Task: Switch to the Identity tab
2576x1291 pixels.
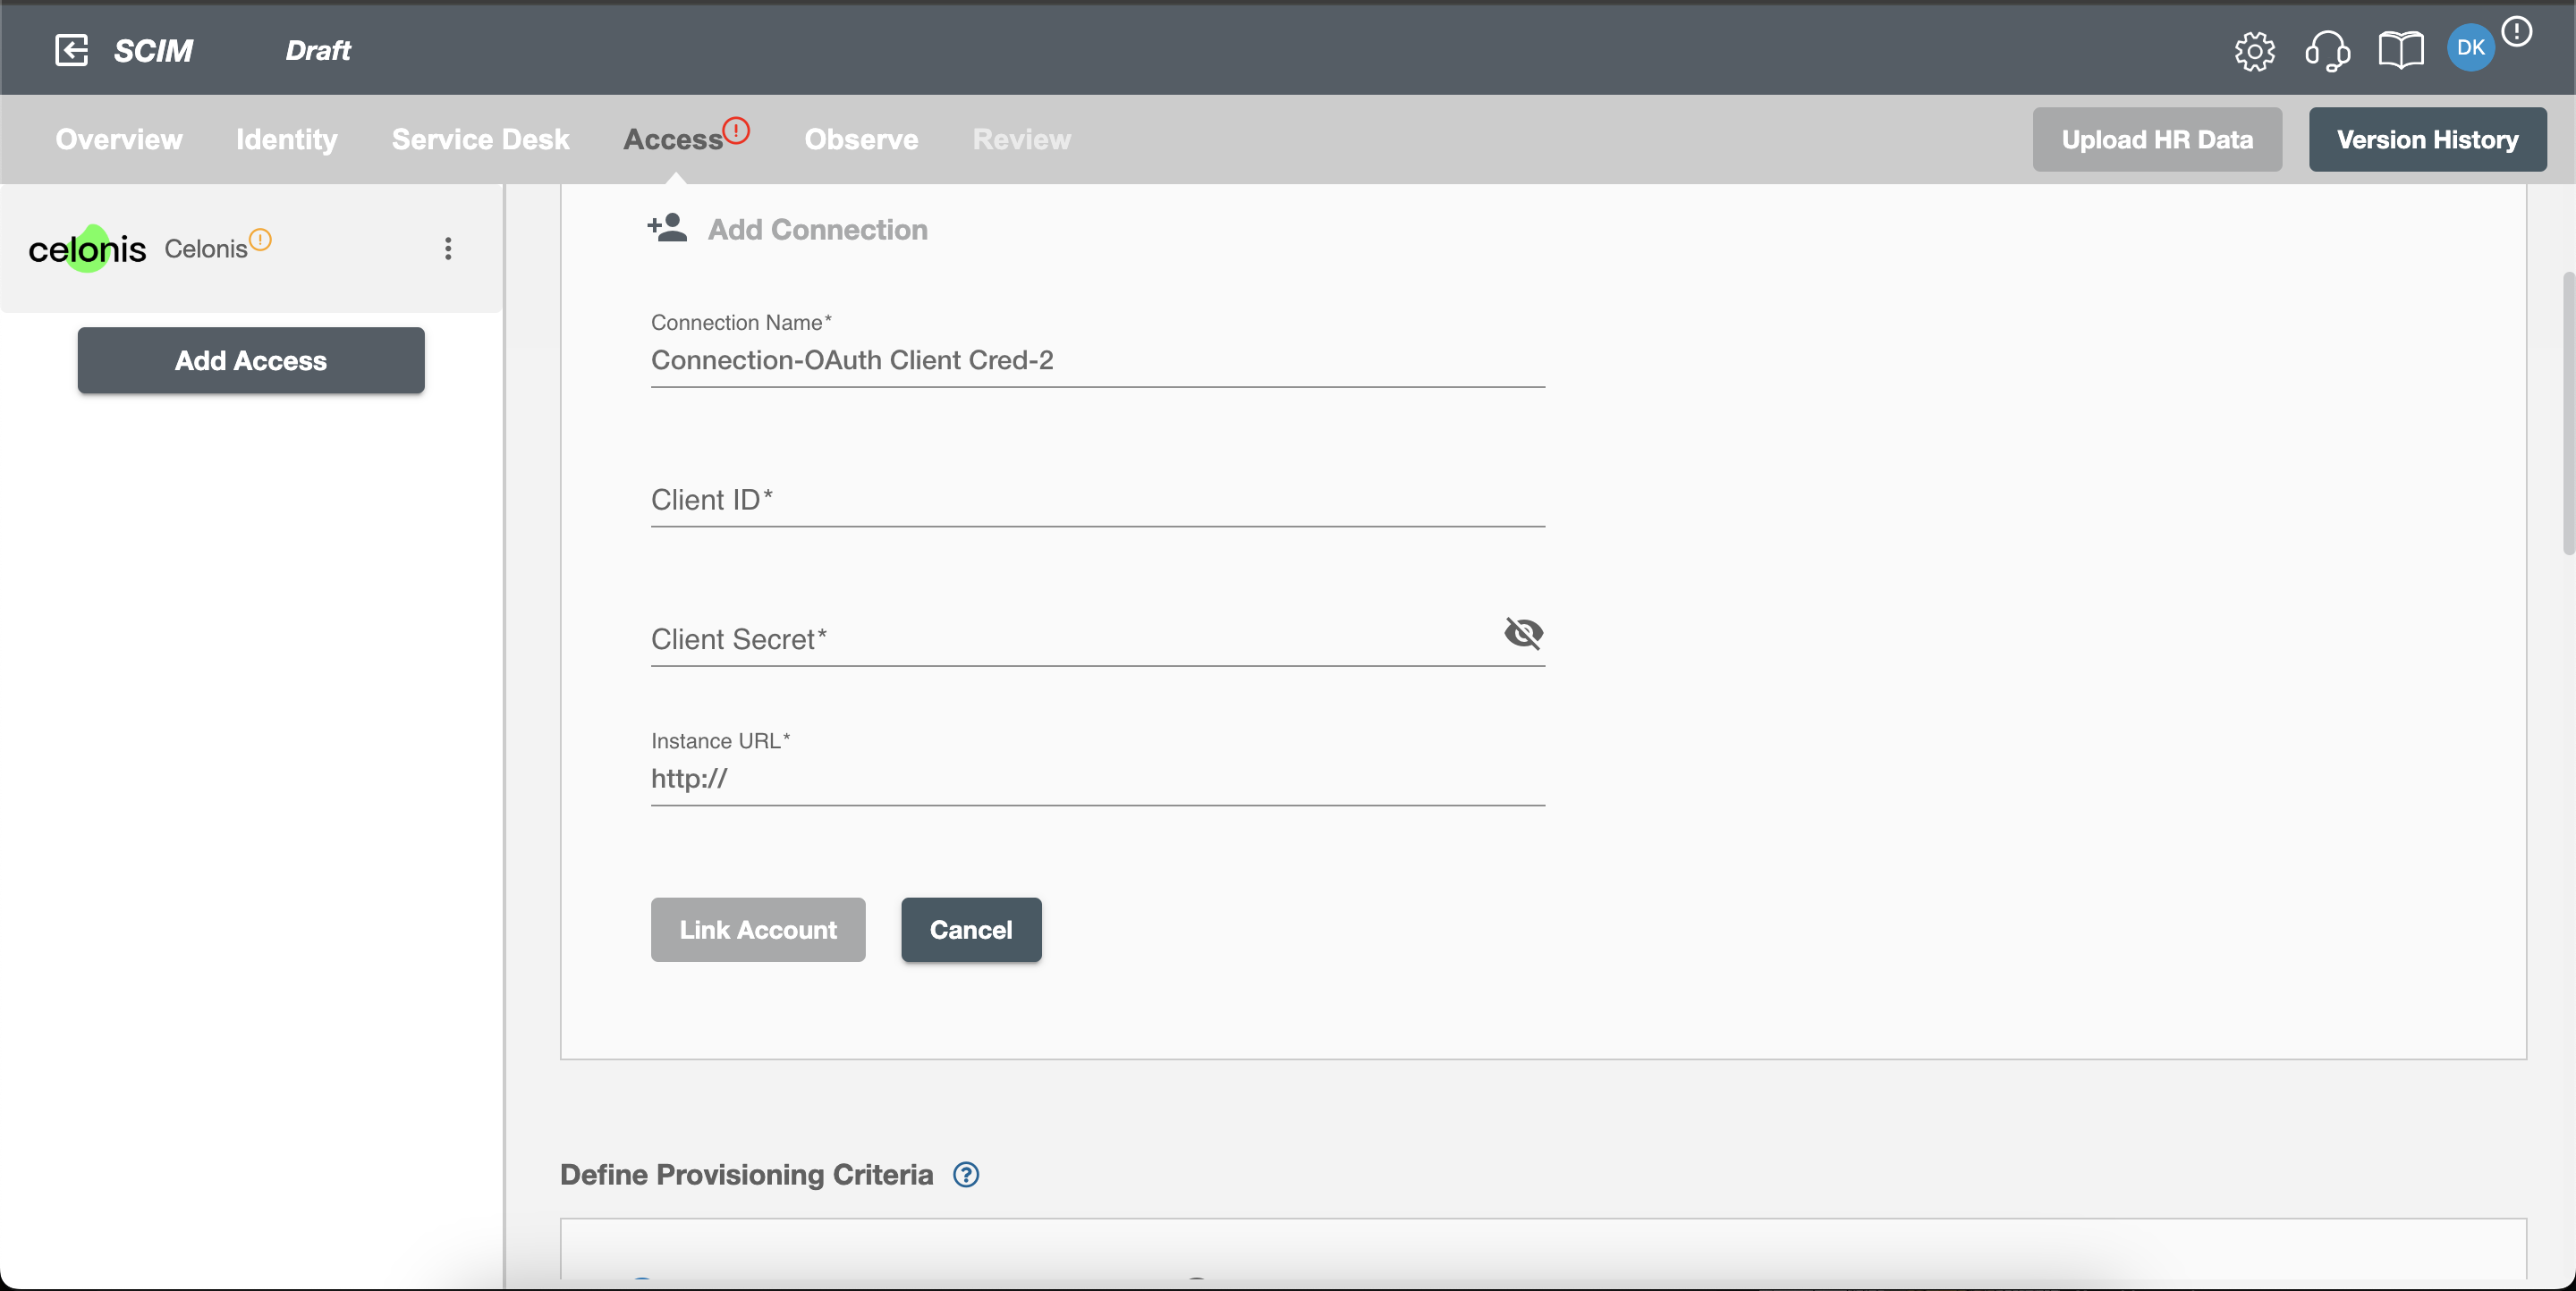Action: (x=286, y=139)
